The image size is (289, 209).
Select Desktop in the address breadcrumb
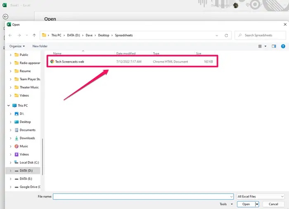click(x=104, y=35)
